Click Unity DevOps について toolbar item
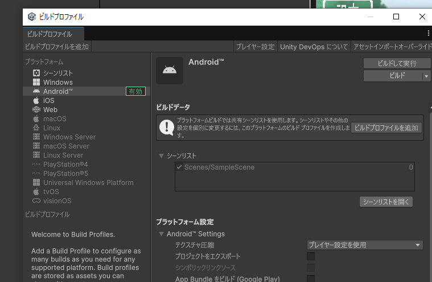The width and height of the screenshot is (432, 282). pos(314,47)
